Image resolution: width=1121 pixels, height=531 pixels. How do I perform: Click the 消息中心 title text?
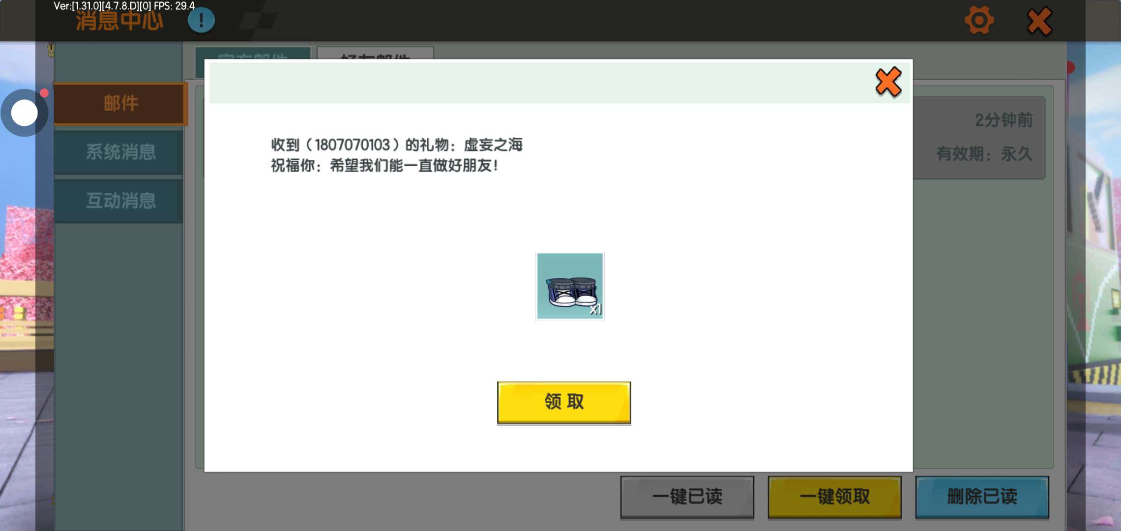click(x=119, y=22)
